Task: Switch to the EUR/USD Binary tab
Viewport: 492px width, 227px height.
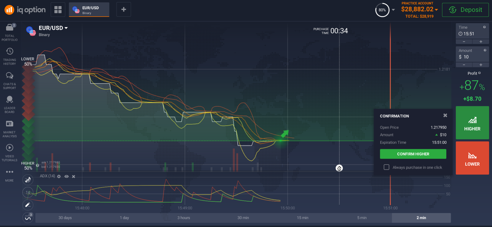Action: point(89,10)
